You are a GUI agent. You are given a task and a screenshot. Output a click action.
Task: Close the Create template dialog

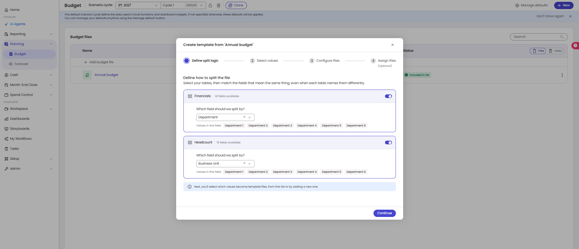[393, 45]
